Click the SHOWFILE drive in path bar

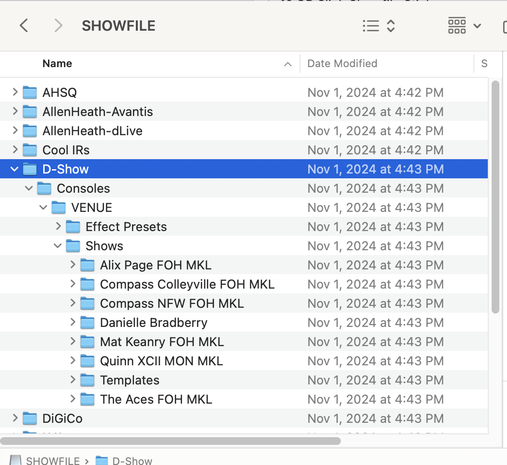tap(45, 461)
